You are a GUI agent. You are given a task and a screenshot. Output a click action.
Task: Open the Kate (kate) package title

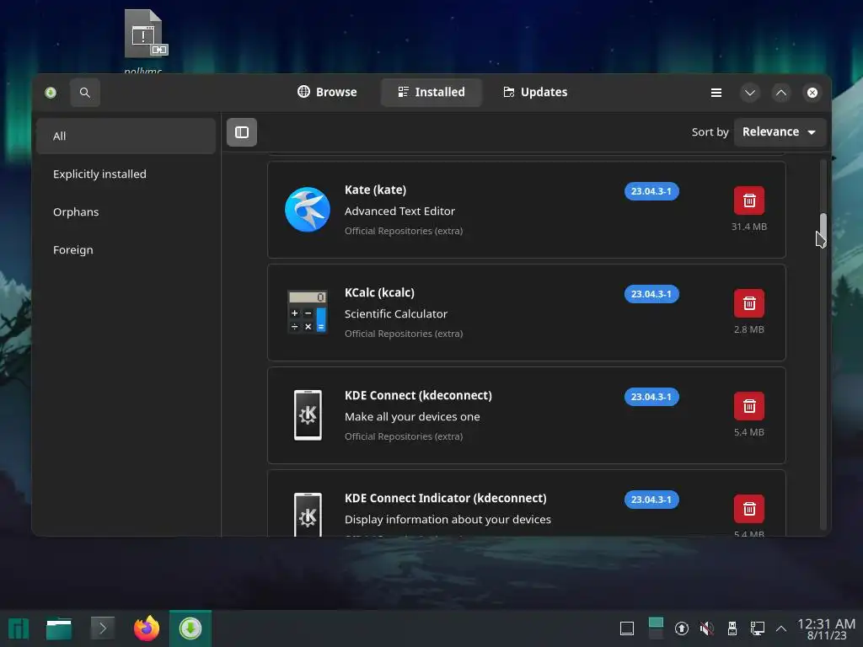point(375,190)
